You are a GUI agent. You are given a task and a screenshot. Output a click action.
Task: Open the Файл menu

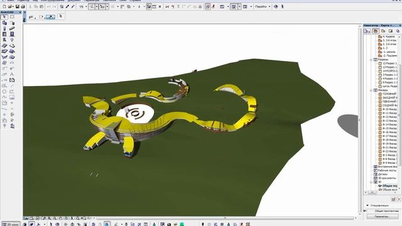(11, 1)
